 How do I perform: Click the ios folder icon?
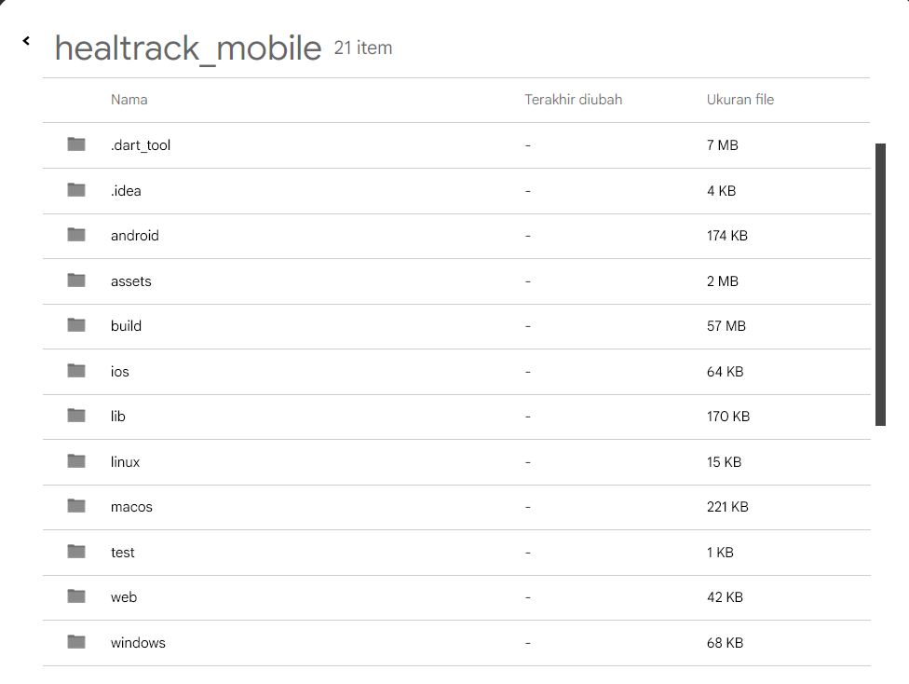point(76,371)
